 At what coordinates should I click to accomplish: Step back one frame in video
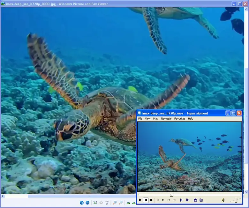tap(182, 200)
